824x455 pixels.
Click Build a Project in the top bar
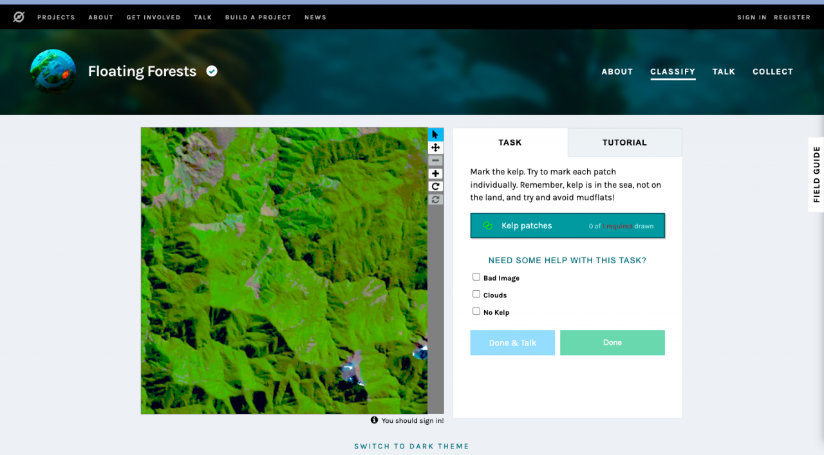coord(258,17)
